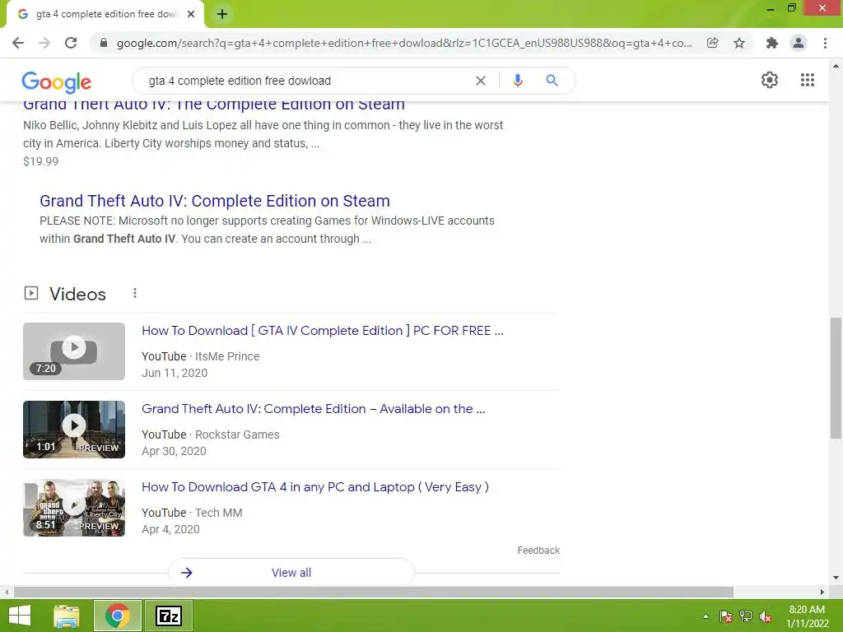The width and height of the screenshot is (843, 632).
Task: Open the Google apps grid
Action: (x=807, y=80)
